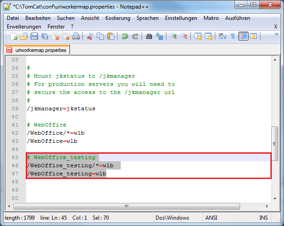Open the Datei menu
This screenshot has height=226, width=284.
[x=13, y=18]
